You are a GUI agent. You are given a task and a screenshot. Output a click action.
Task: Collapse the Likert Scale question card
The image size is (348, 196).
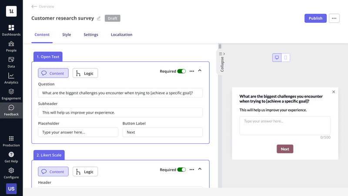200,169
